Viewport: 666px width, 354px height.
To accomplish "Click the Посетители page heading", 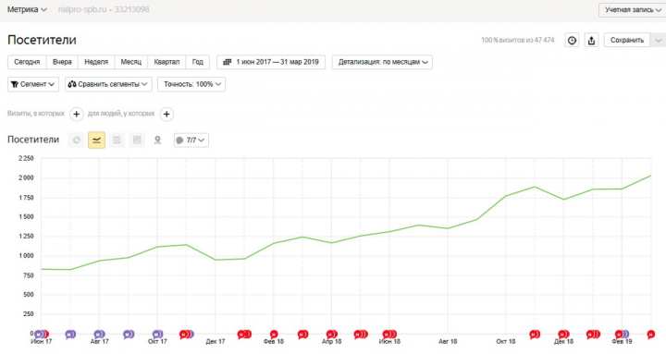I will coord(42,40).
